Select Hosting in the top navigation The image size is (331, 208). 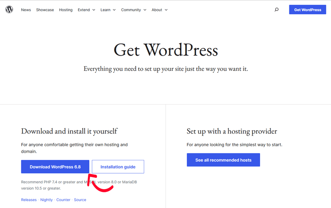66,10
